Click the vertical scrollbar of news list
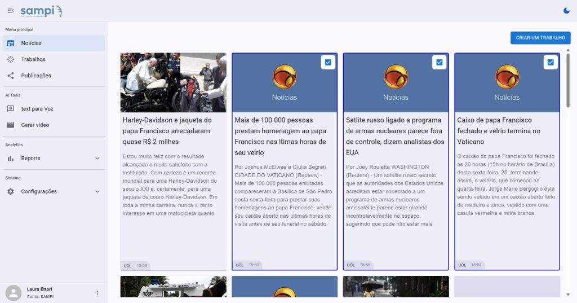This screenshot has width=577, height=303. 568,79
